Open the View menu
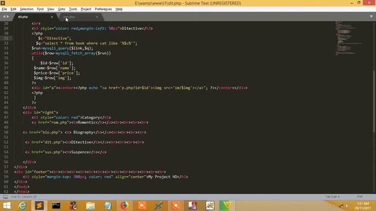Image resolution: width=376 pixels, height=211 pixels. click(51, 9)
